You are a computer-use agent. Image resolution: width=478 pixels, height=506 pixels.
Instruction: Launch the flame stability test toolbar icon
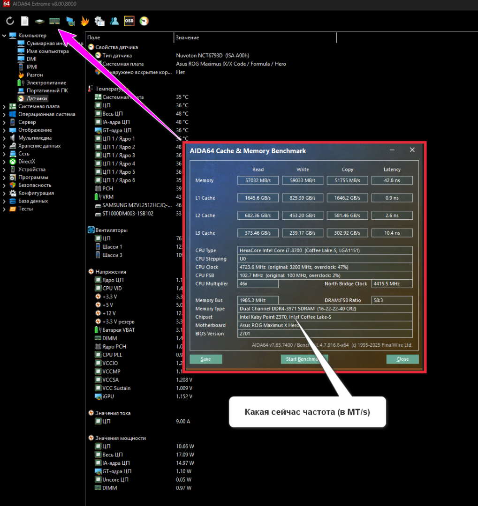click(84, 21)
